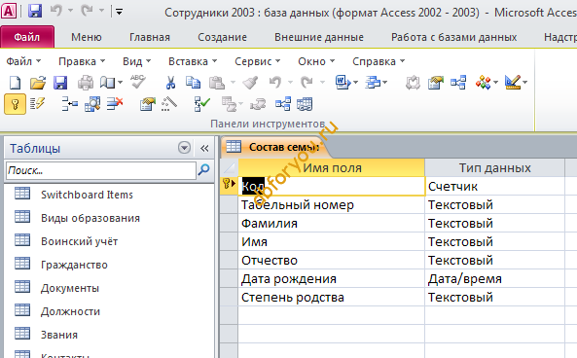Click the New document icon in the toolbar
The height and width of the screenshot is (358, 577).
tap(15, 83)
